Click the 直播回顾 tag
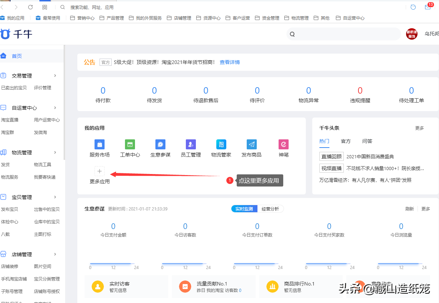This screenshot has width=439, height=303. [x=332, y=157]
